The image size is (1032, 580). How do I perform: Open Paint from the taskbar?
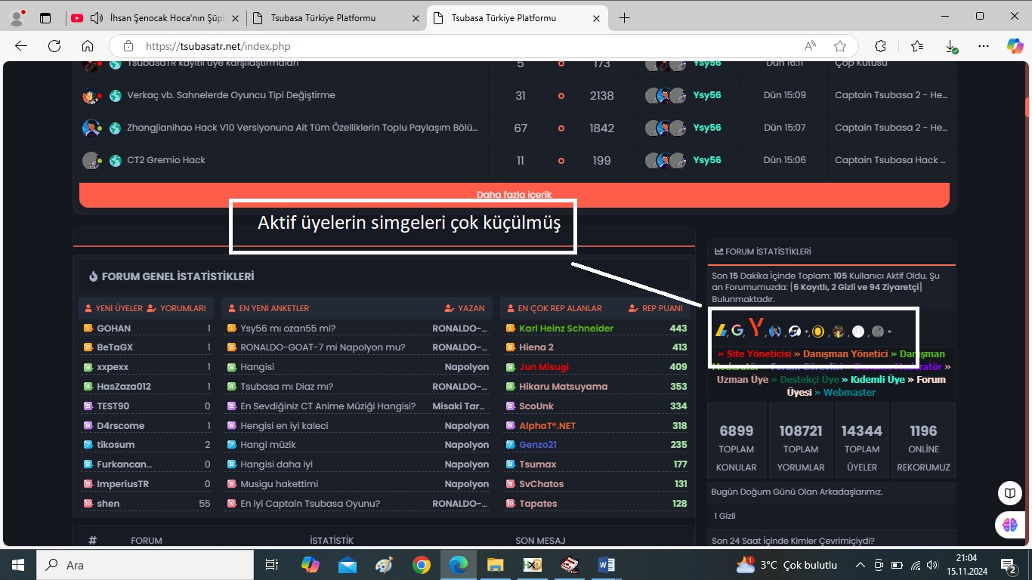click(385, 565)
